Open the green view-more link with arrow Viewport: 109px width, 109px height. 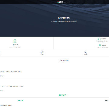tap(64, 95)
